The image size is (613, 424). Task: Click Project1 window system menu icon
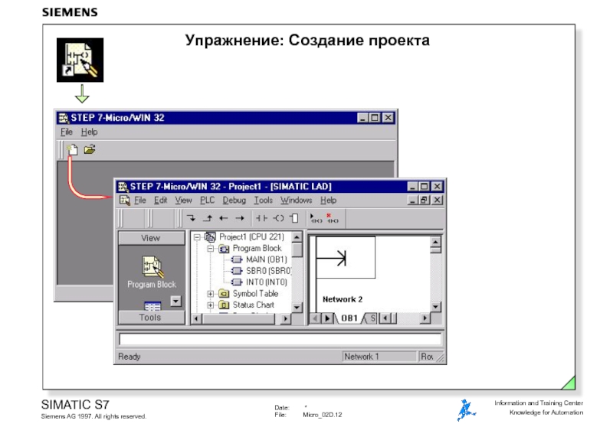(x=123, y=187)
